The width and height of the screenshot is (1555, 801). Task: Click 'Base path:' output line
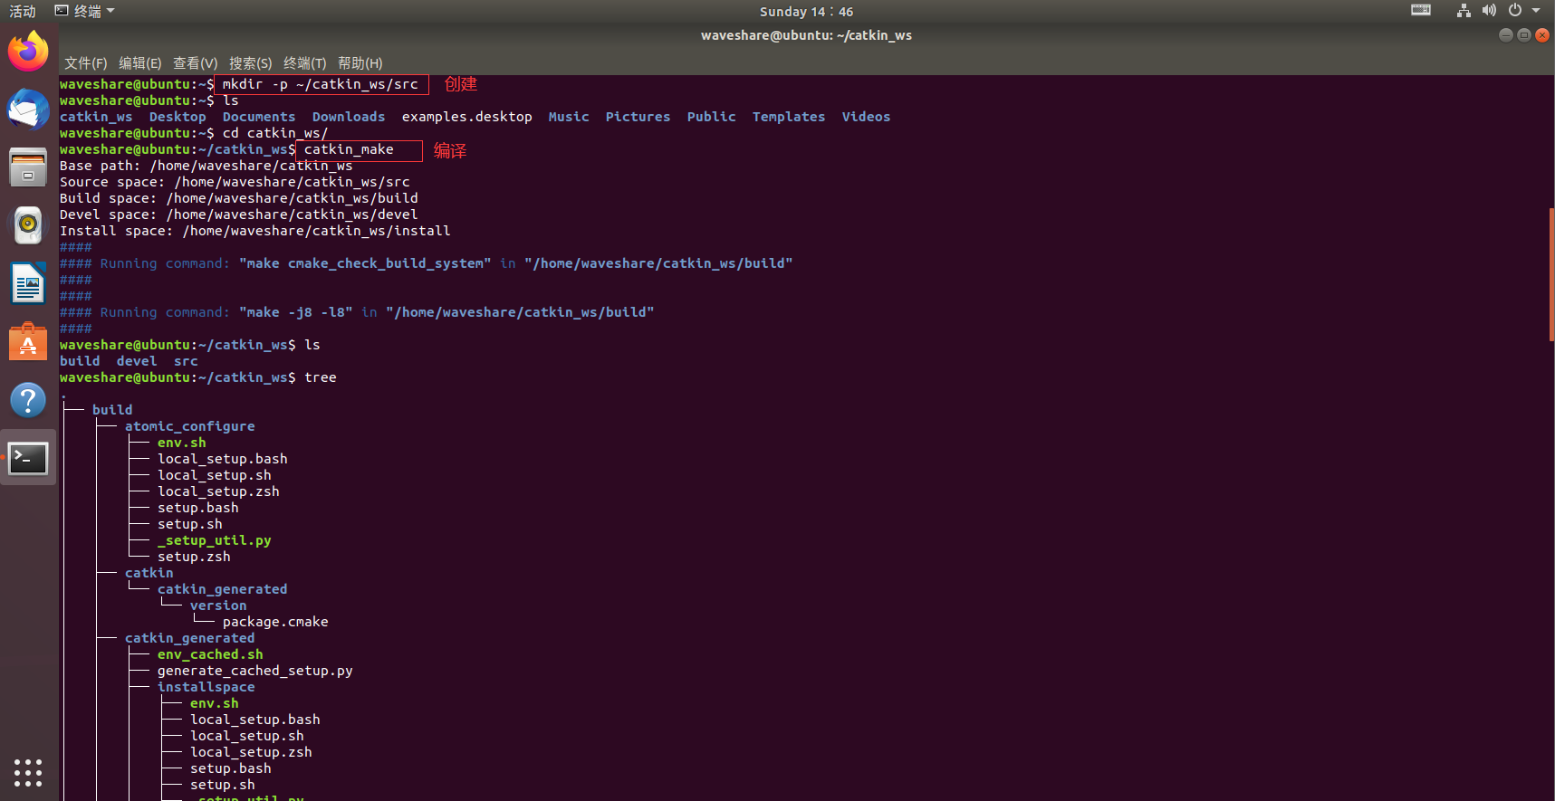click(x=206, y=166)
